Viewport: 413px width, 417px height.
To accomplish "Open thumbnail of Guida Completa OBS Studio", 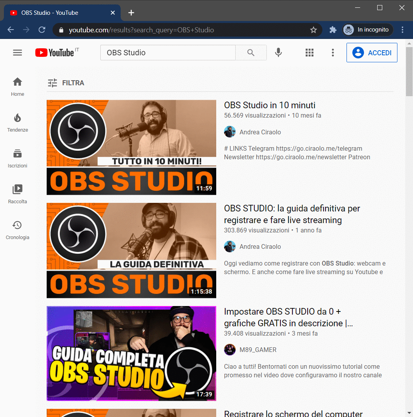I will pos(131,354).
